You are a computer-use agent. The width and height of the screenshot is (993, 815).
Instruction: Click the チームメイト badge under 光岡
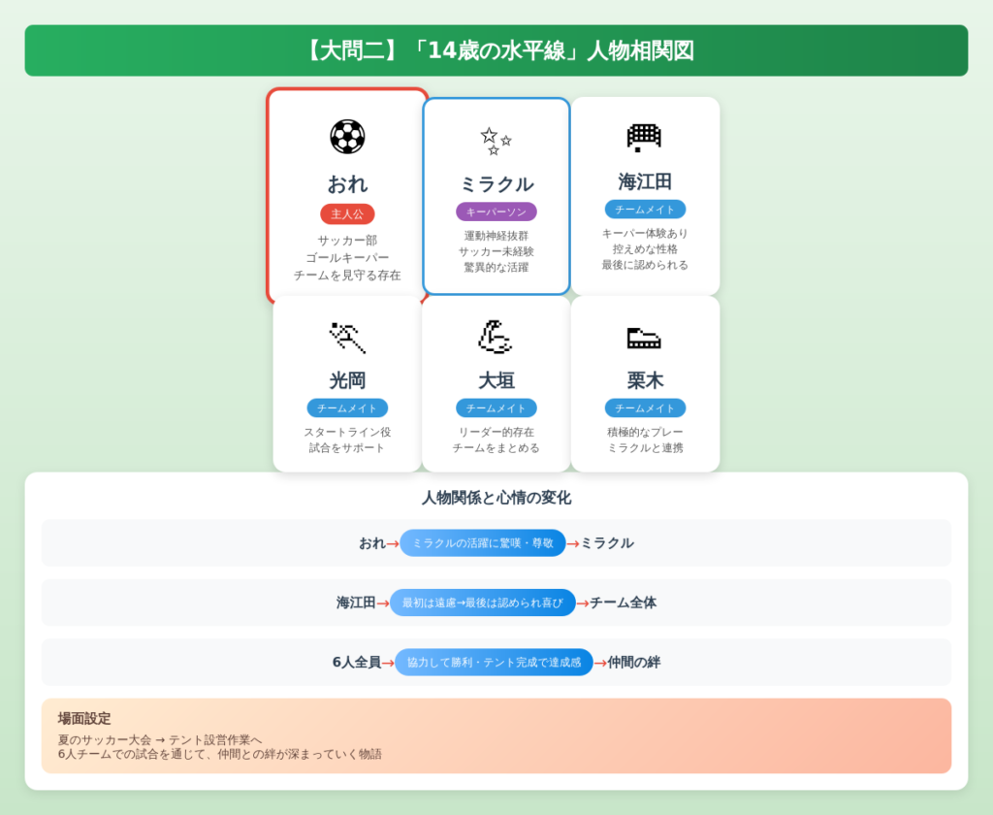coord(347,408)
